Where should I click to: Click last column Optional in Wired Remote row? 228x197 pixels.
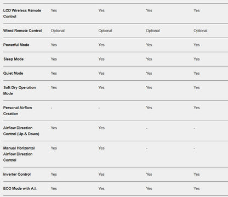201,31
